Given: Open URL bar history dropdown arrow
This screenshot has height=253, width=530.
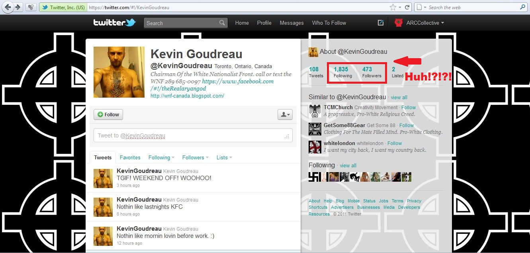Looking at the screenshot, I should coord(401,7).
